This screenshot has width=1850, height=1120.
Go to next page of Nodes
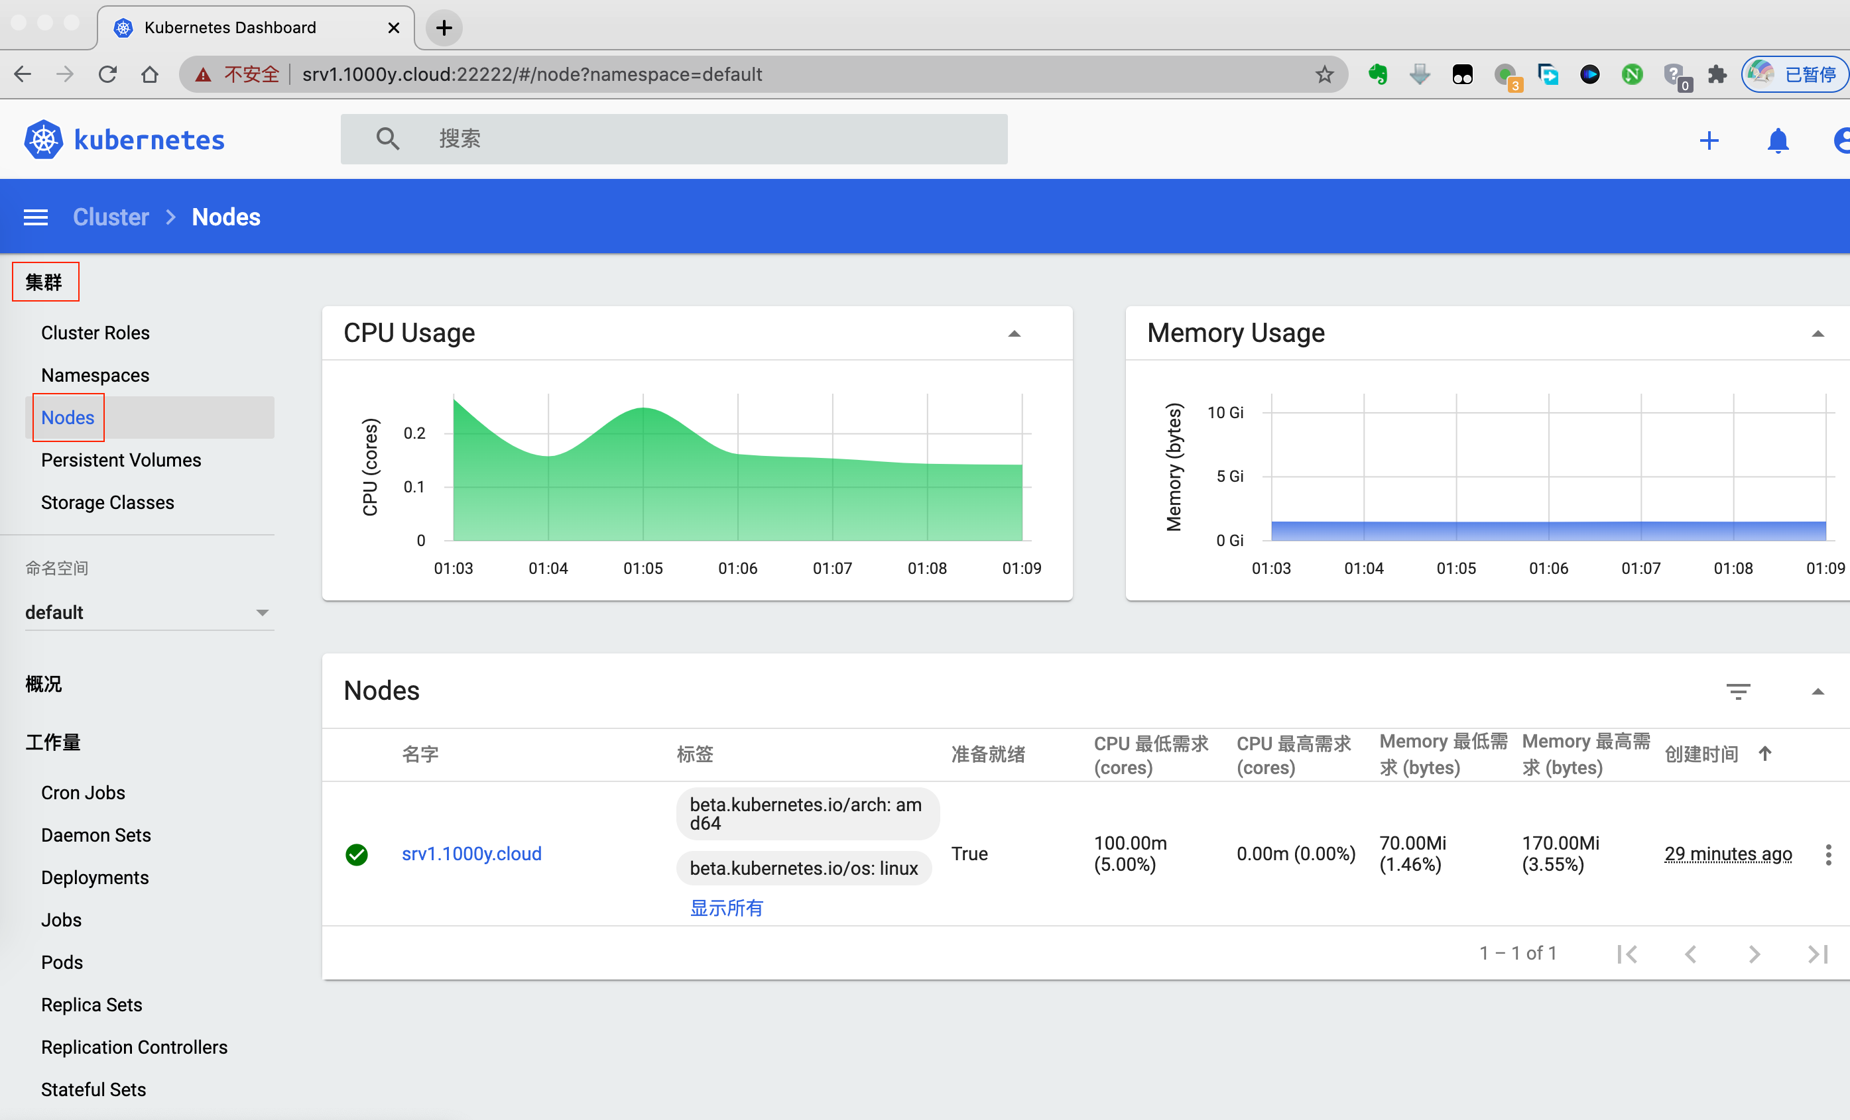1754,954
